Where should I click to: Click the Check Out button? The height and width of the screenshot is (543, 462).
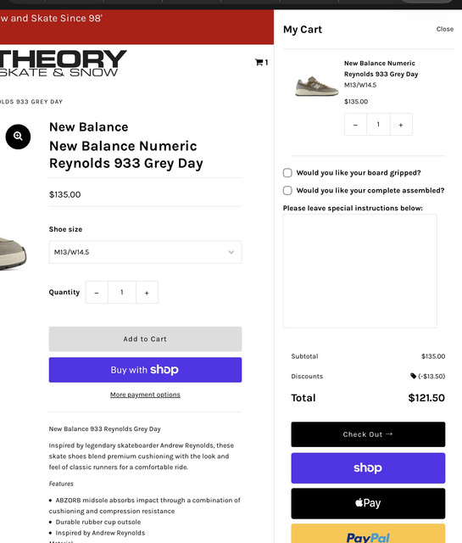point(368,434)
